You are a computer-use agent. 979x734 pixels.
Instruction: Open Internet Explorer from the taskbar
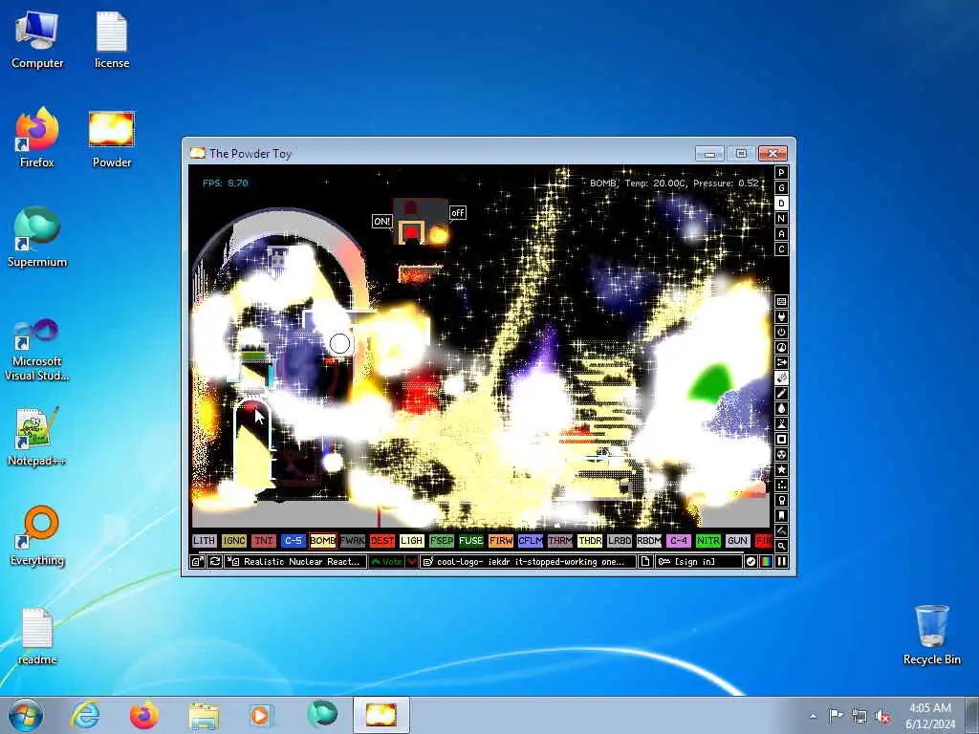pyautogui.click(x=85, y=715)
